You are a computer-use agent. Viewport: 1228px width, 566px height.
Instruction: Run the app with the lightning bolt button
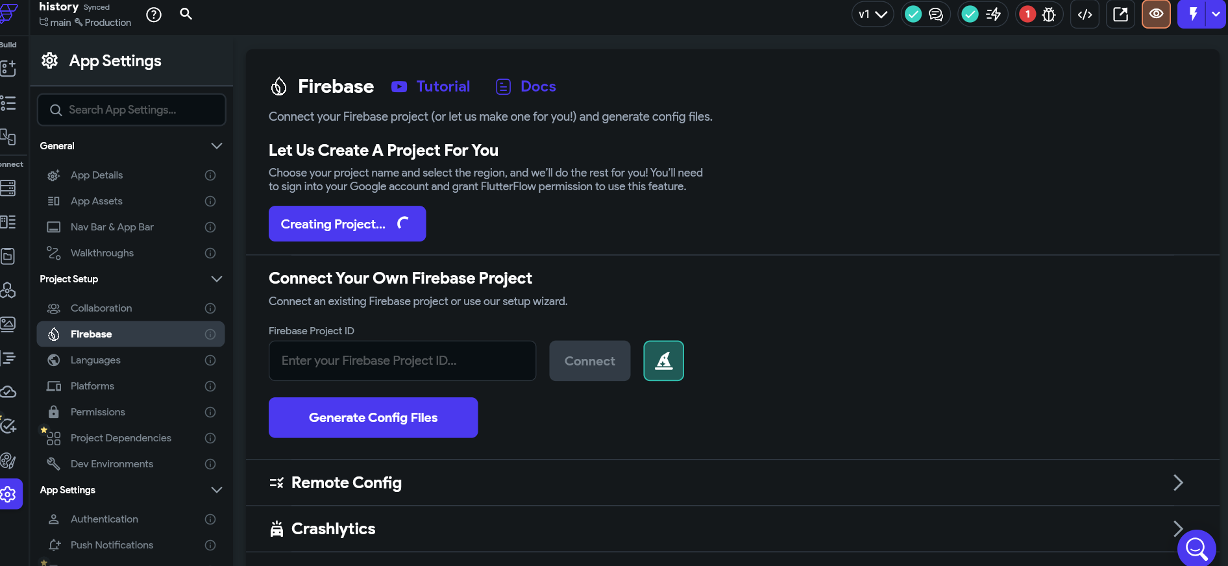1192,14
